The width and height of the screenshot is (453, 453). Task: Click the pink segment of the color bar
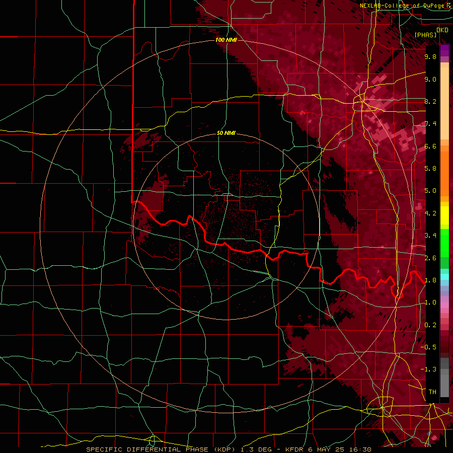pyautogui.click(x=444, y=305)
